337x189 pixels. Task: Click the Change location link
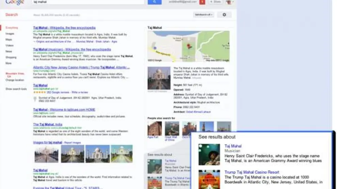click(15, 80)
